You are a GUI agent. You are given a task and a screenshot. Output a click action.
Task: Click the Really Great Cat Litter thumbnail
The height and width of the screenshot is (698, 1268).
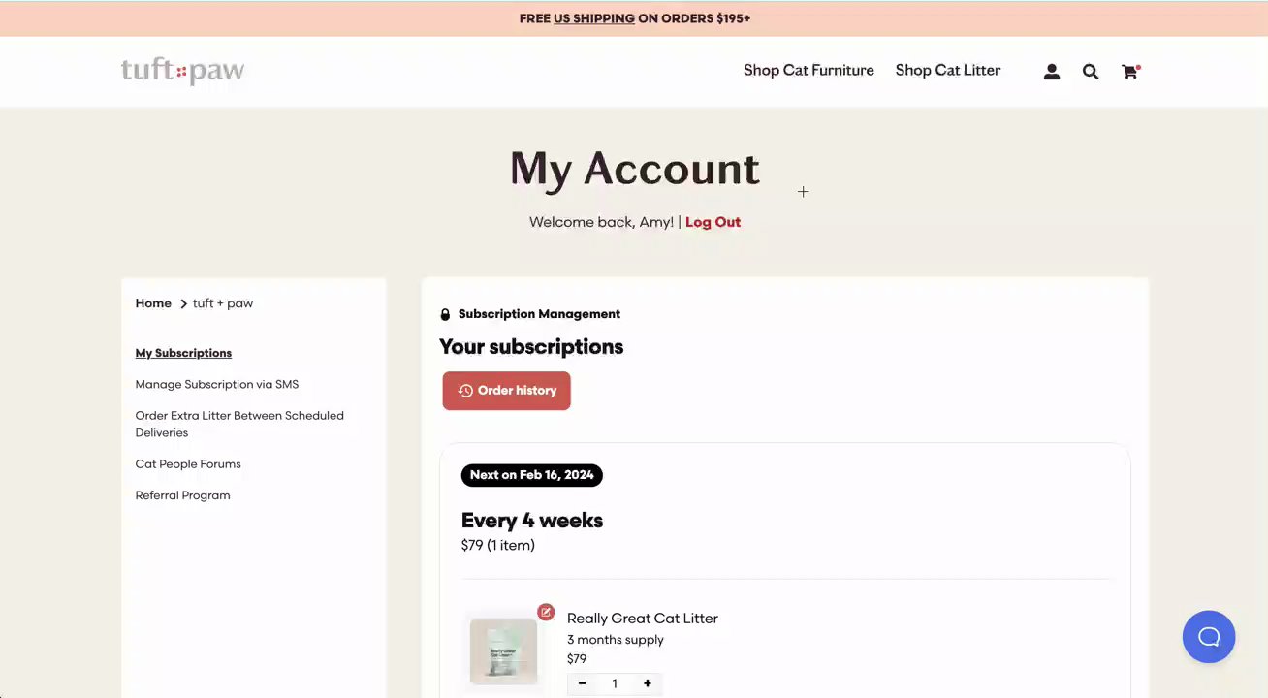[x=503, y=651]
